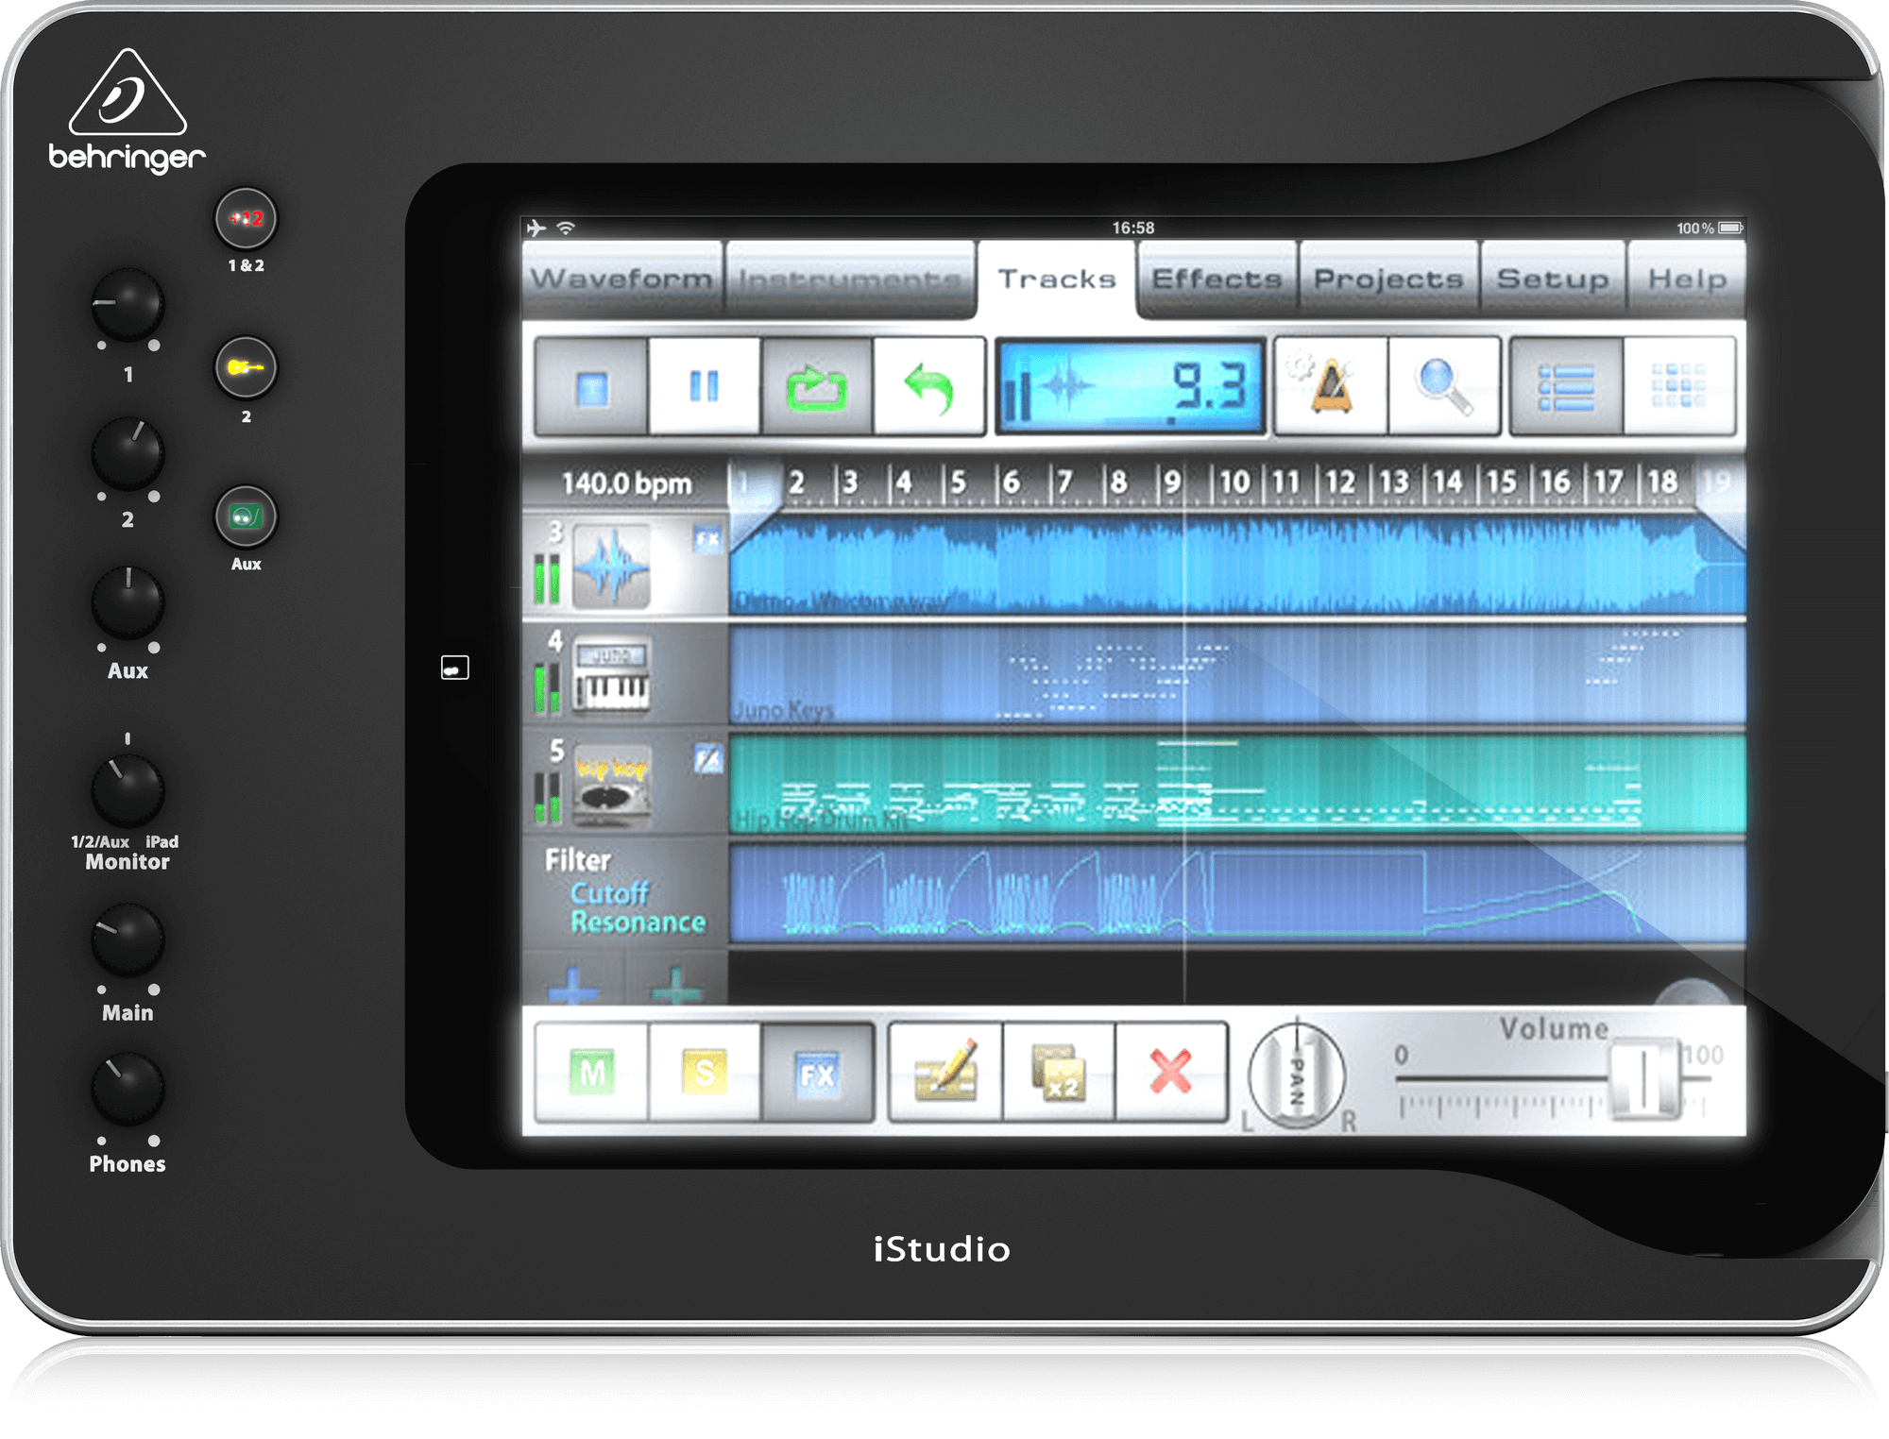Toggle the channel 2 guitar input button
Image resolution: width=1889 pixels, height=1439 pixels.
point(246,367)
